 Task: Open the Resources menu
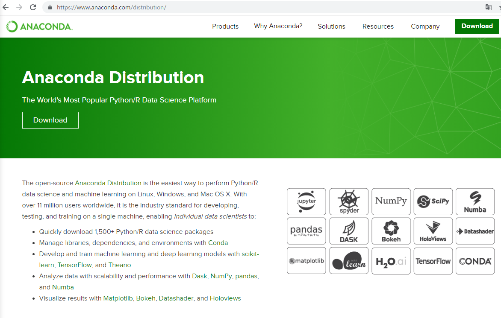(x=378, y=26)
